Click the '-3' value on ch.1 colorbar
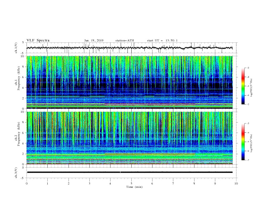Viewport: 266px width, 206px height. tap(248, 68)
